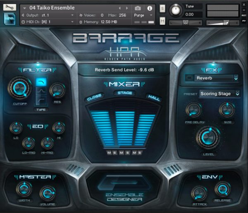This screenshot has width=248, height=213.
Task: Select the high-pass filter type icon
Action: (41, 100)
